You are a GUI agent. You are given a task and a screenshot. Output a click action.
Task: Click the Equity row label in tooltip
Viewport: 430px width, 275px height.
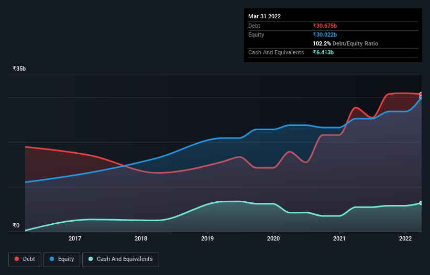pyautogui.click(x=256, y=35)
